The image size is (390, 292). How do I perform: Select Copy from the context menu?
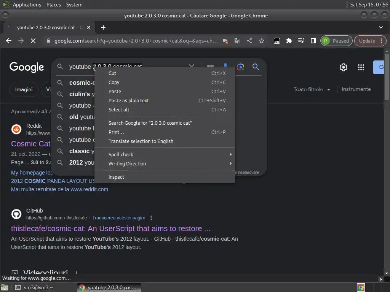(165, 83)
